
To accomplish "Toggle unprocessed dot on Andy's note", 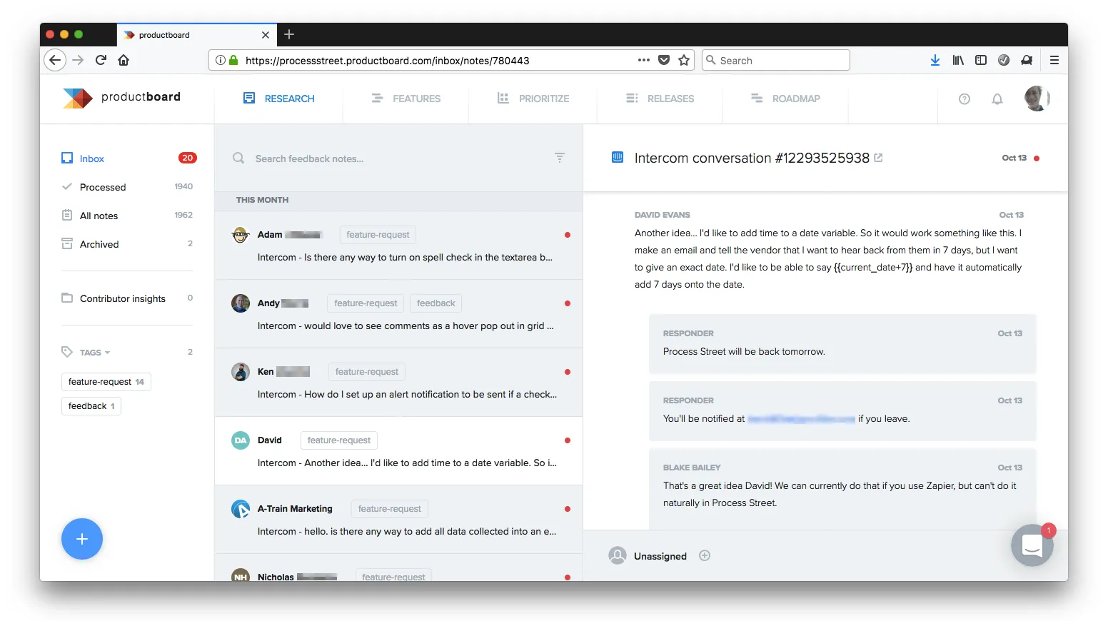I will tap(568, 303).
